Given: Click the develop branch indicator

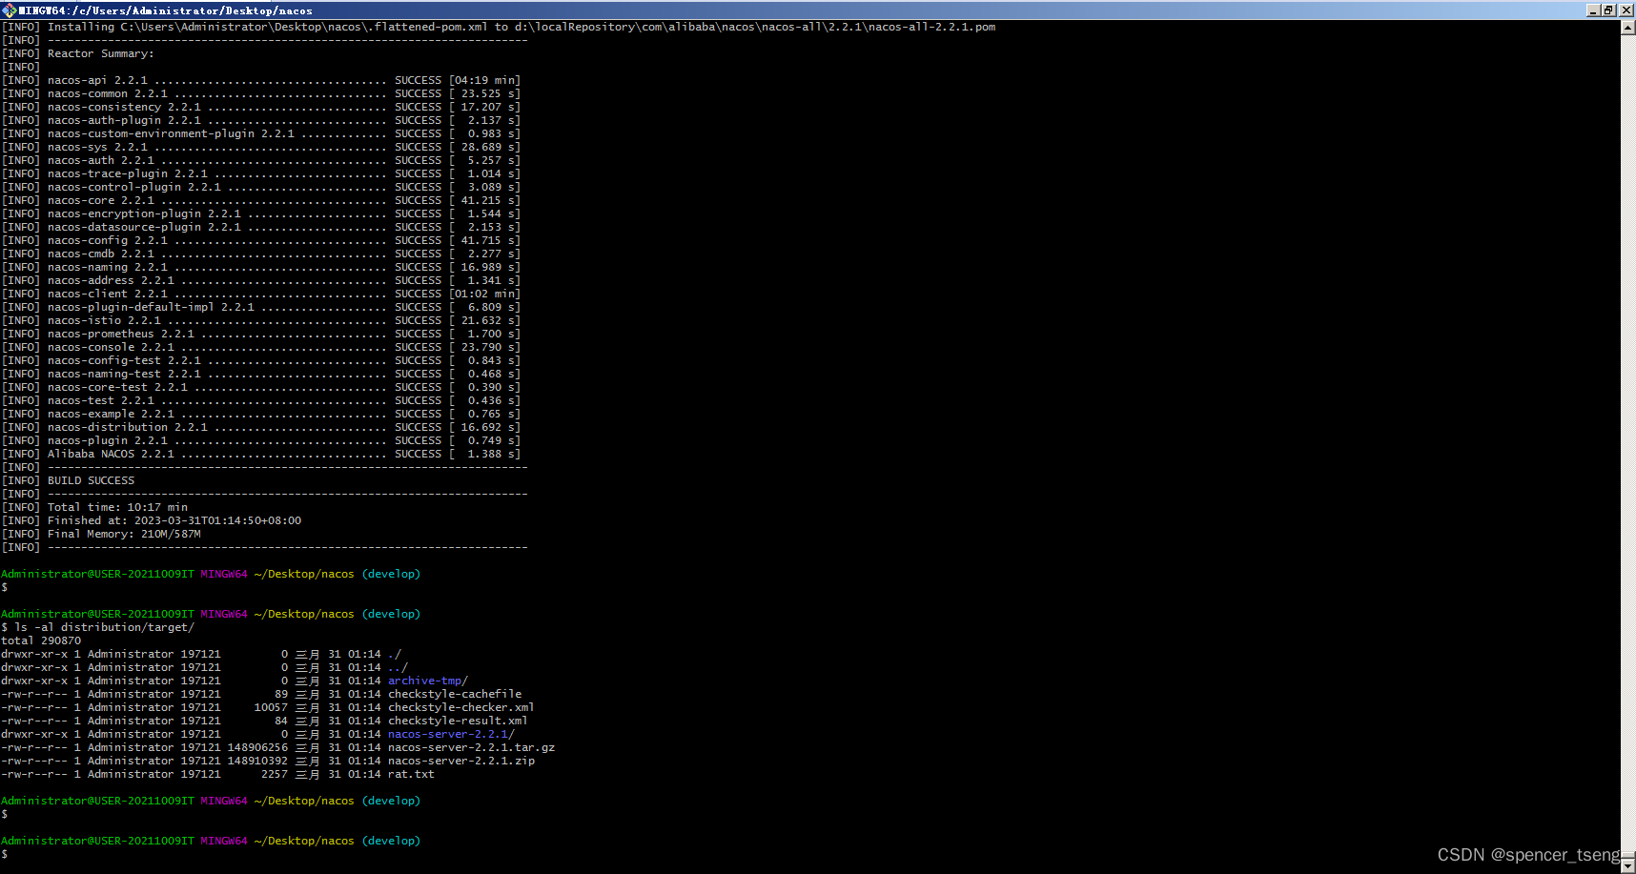Looking at the screenshot, I should [x=391, y=840].
